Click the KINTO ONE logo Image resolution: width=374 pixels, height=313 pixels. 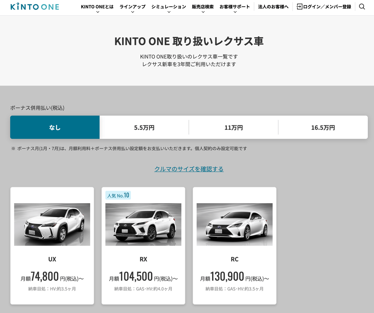coord(34,7)
